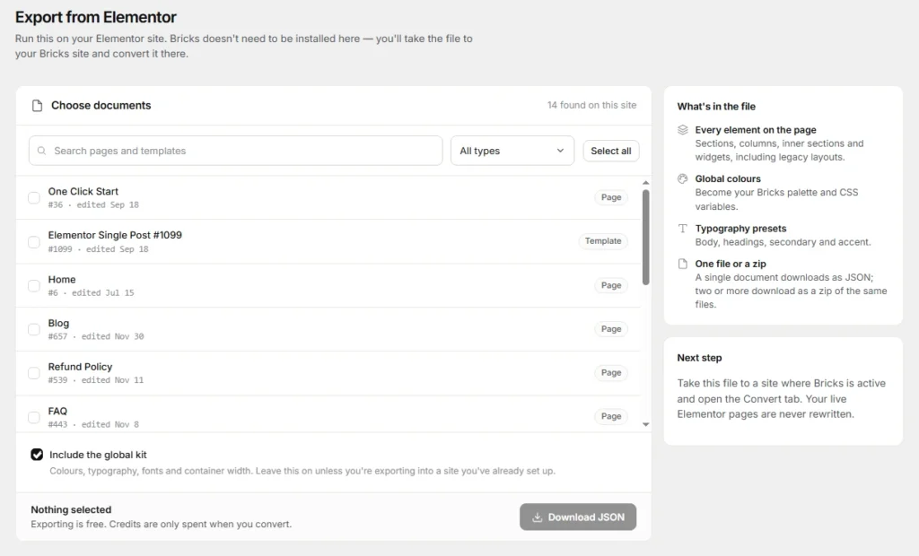Click the Download JSON button

(578, 517)
